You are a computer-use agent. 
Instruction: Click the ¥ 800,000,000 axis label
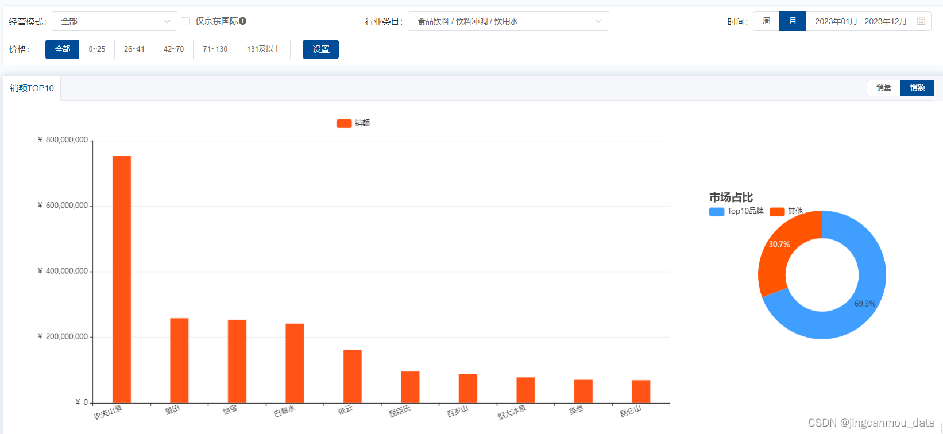point(63,140)
